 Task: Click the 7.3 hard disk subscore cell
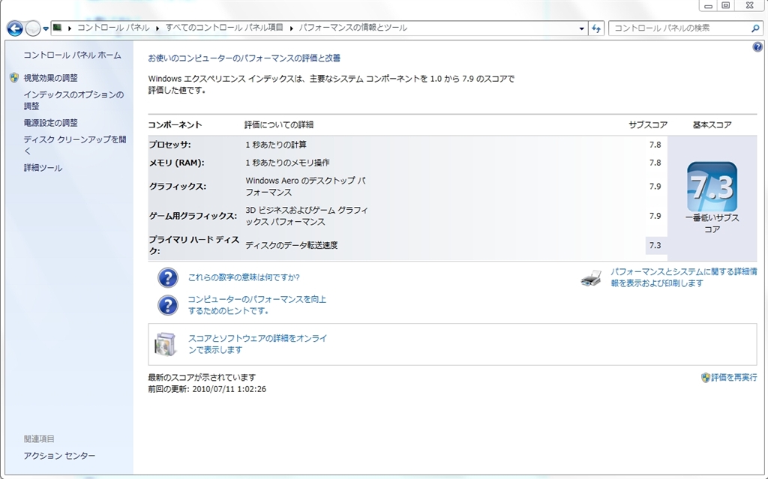coord(655,245)
